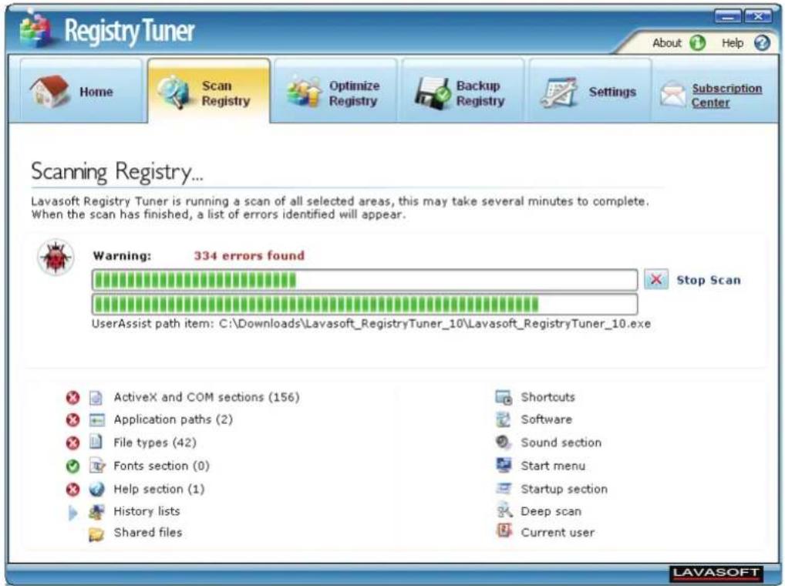Click the lower scan progress bar

click(365, 304)
